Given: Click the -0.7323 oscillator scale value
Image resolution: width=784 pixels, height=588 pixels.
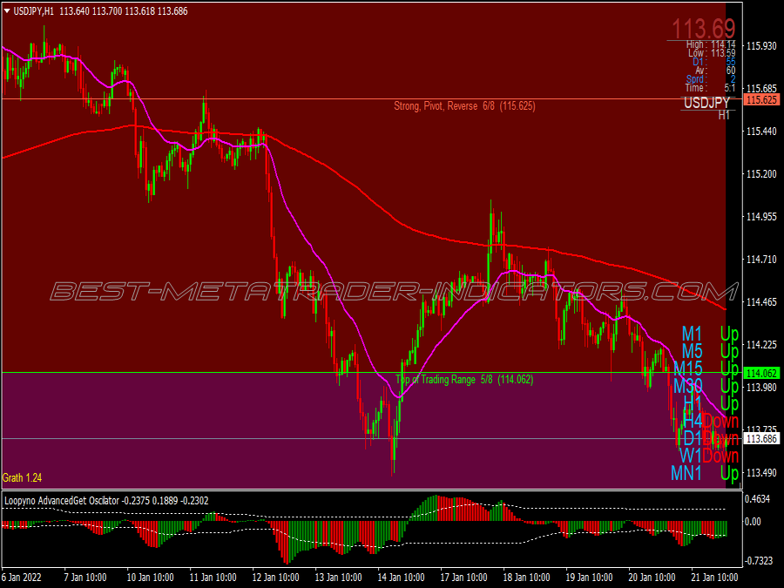Looking at the screenshot, I should coord(757,561).
